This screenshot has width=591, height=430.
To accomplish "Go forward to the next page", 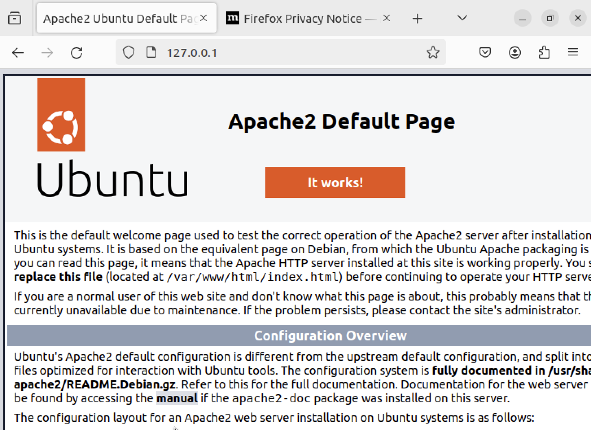I will [x=47, y=53].
